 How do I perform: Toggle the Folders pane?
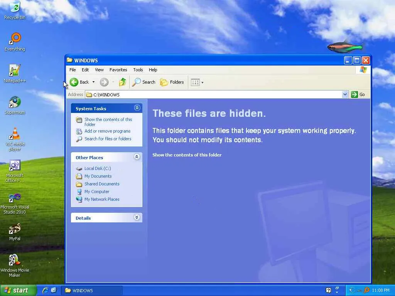[172, 82]
